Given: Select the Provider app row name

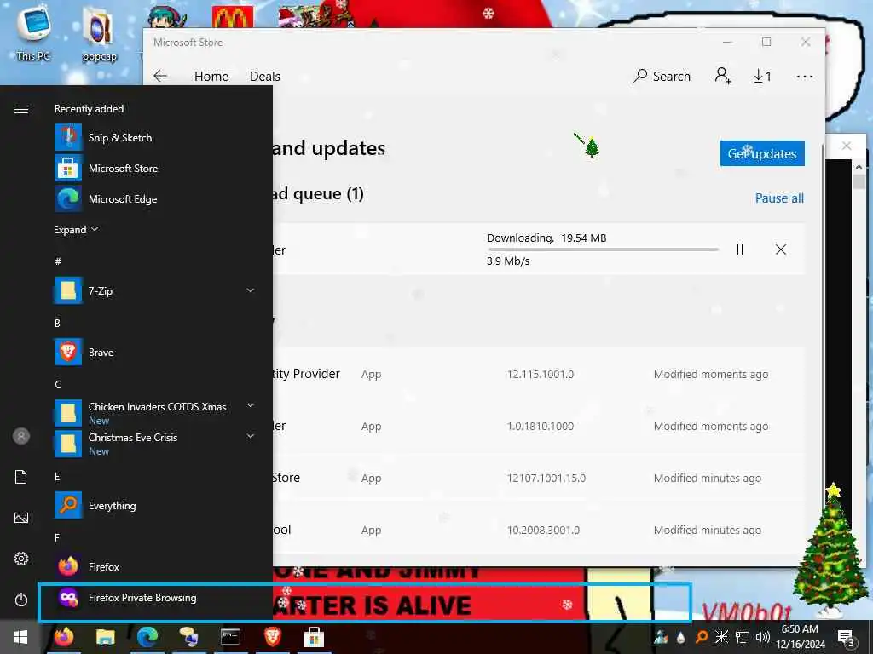Looking at the screenshot, I should pos(306,374).
